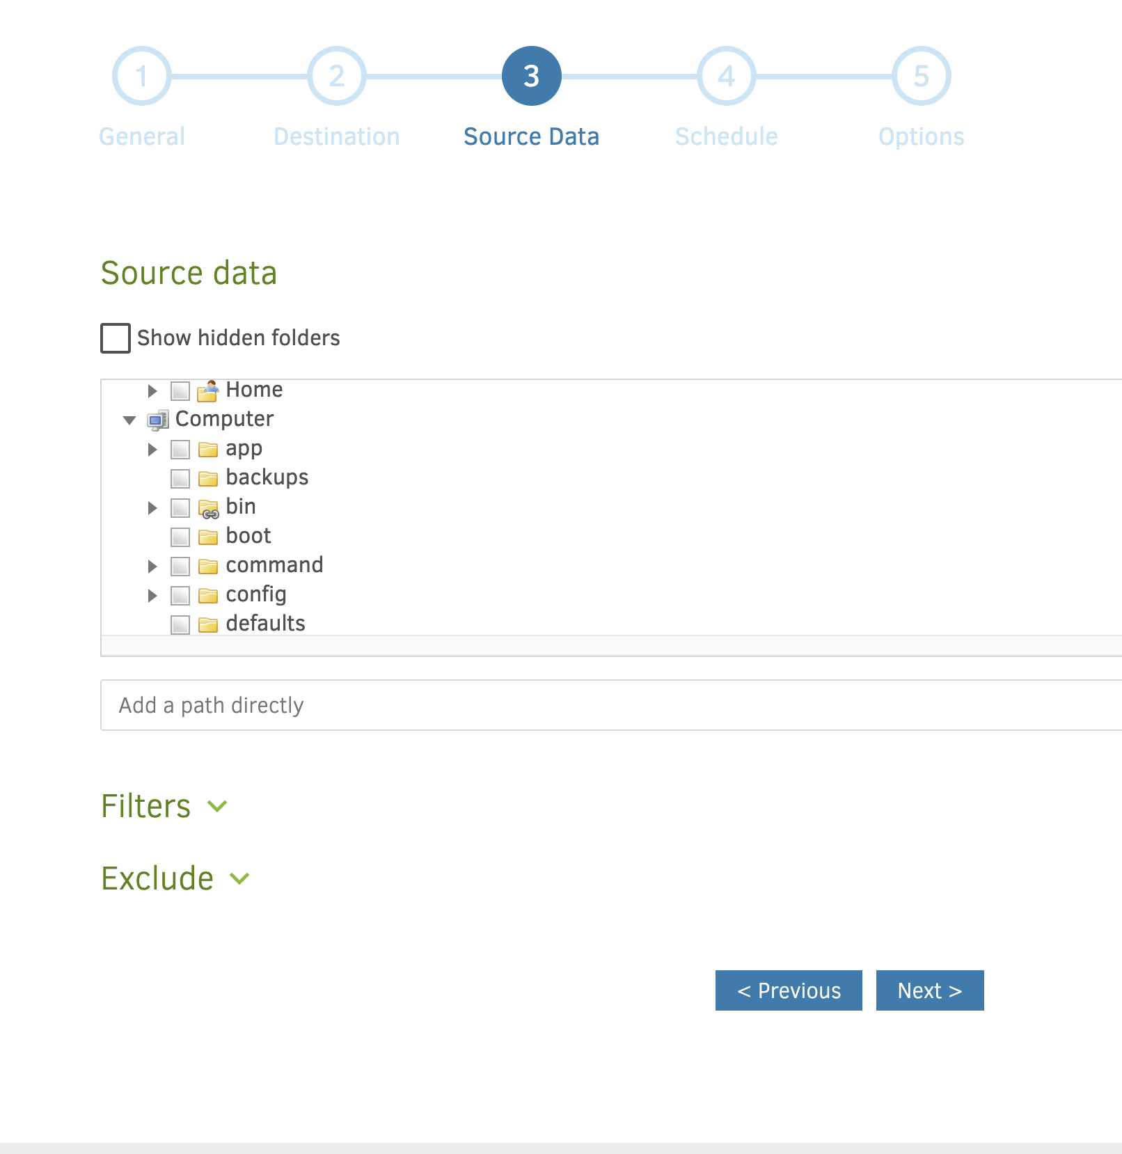The image size is (1122, 1154).
Task: Go back with the Previous button
Action: [x=788, y=990]
